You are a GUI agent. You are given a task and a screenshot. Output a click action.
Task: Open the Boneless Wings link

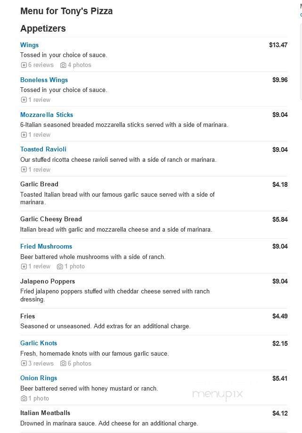coord(44,80)
